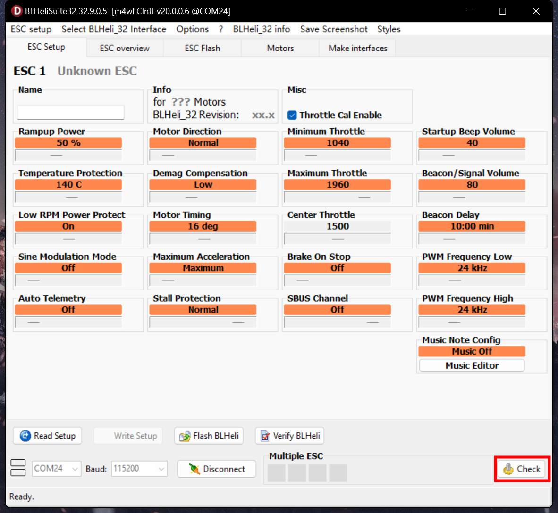This screenshot has height=513, width=558.
Task: Switch to the ESC overview tab
Action: (x=125, y=48)
